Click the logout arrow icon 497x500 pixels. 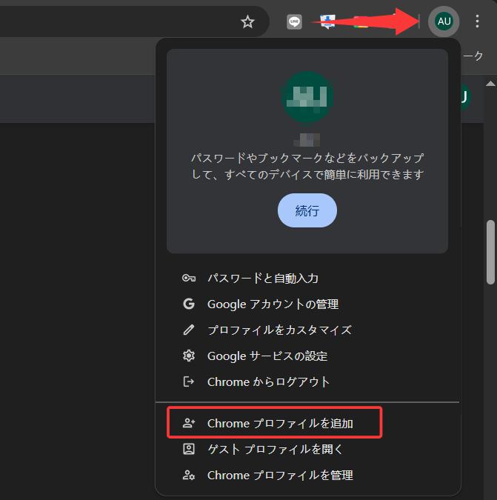pos(189,381)
